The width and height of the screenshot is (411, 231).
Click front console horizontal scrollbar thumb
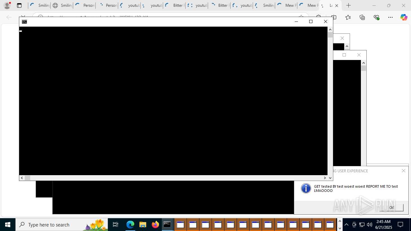click(x=27, y=178)
